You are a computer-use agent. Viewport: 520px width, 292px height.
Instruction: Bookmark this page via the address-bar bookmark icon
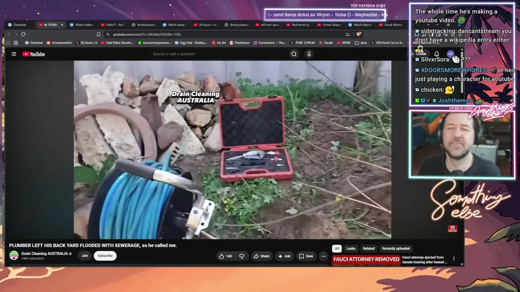(x=98, y=34)
